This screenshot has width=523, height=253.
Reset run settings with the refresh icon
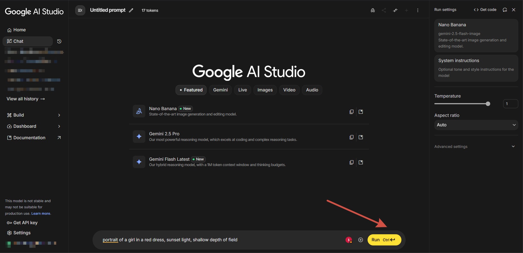pos(505,10)
